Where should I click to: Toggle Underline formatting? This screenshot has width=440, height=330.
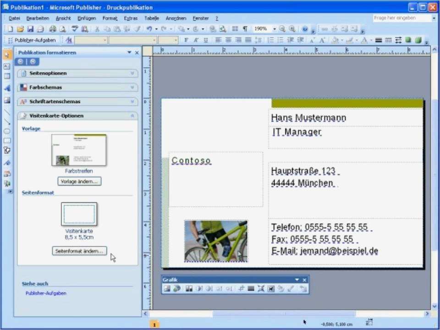point(206,40)
